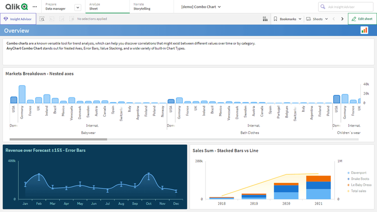Click the Ask Insight Advisor search field

coord(346,7)
